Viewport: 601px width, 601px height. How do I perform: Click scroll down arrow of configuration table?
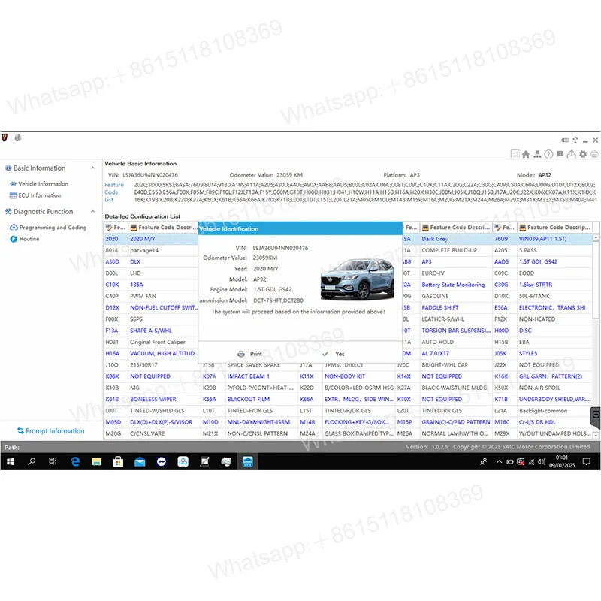point(596,436)
